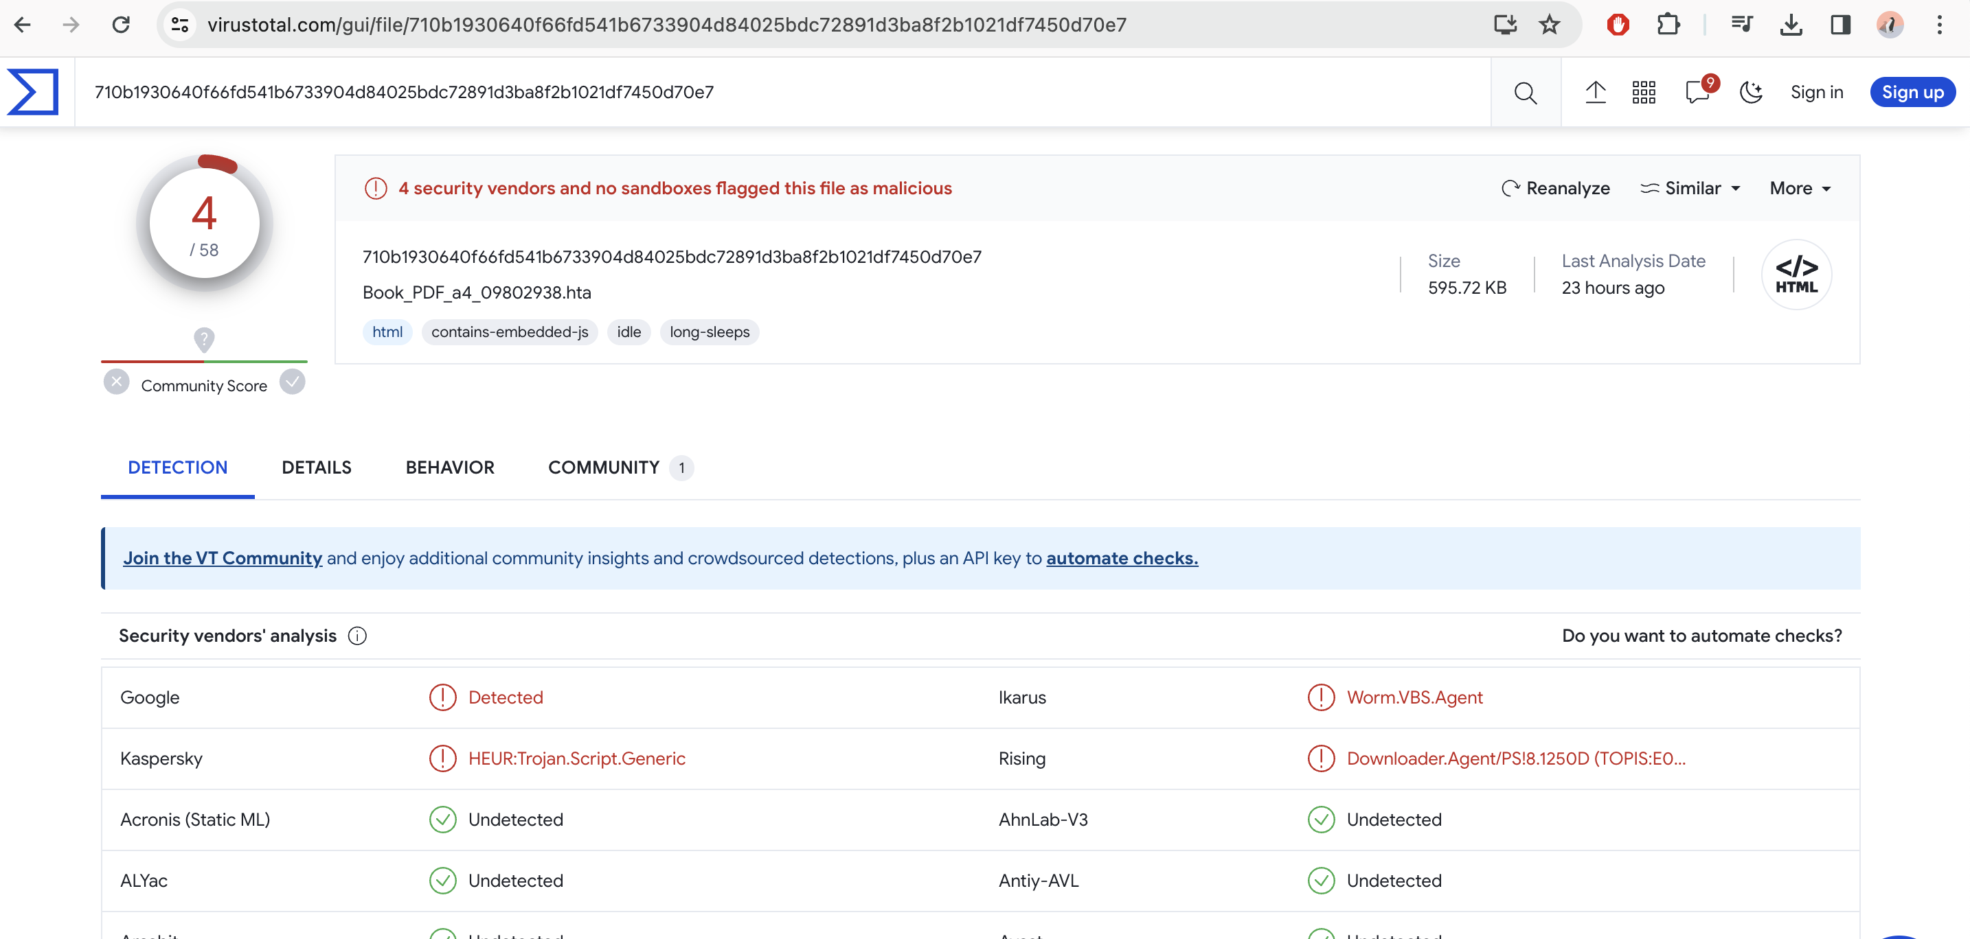Switch to the BEHAVIOR tab
The height and width of the screenshot is (939, 1970).
tap(450, 467)
